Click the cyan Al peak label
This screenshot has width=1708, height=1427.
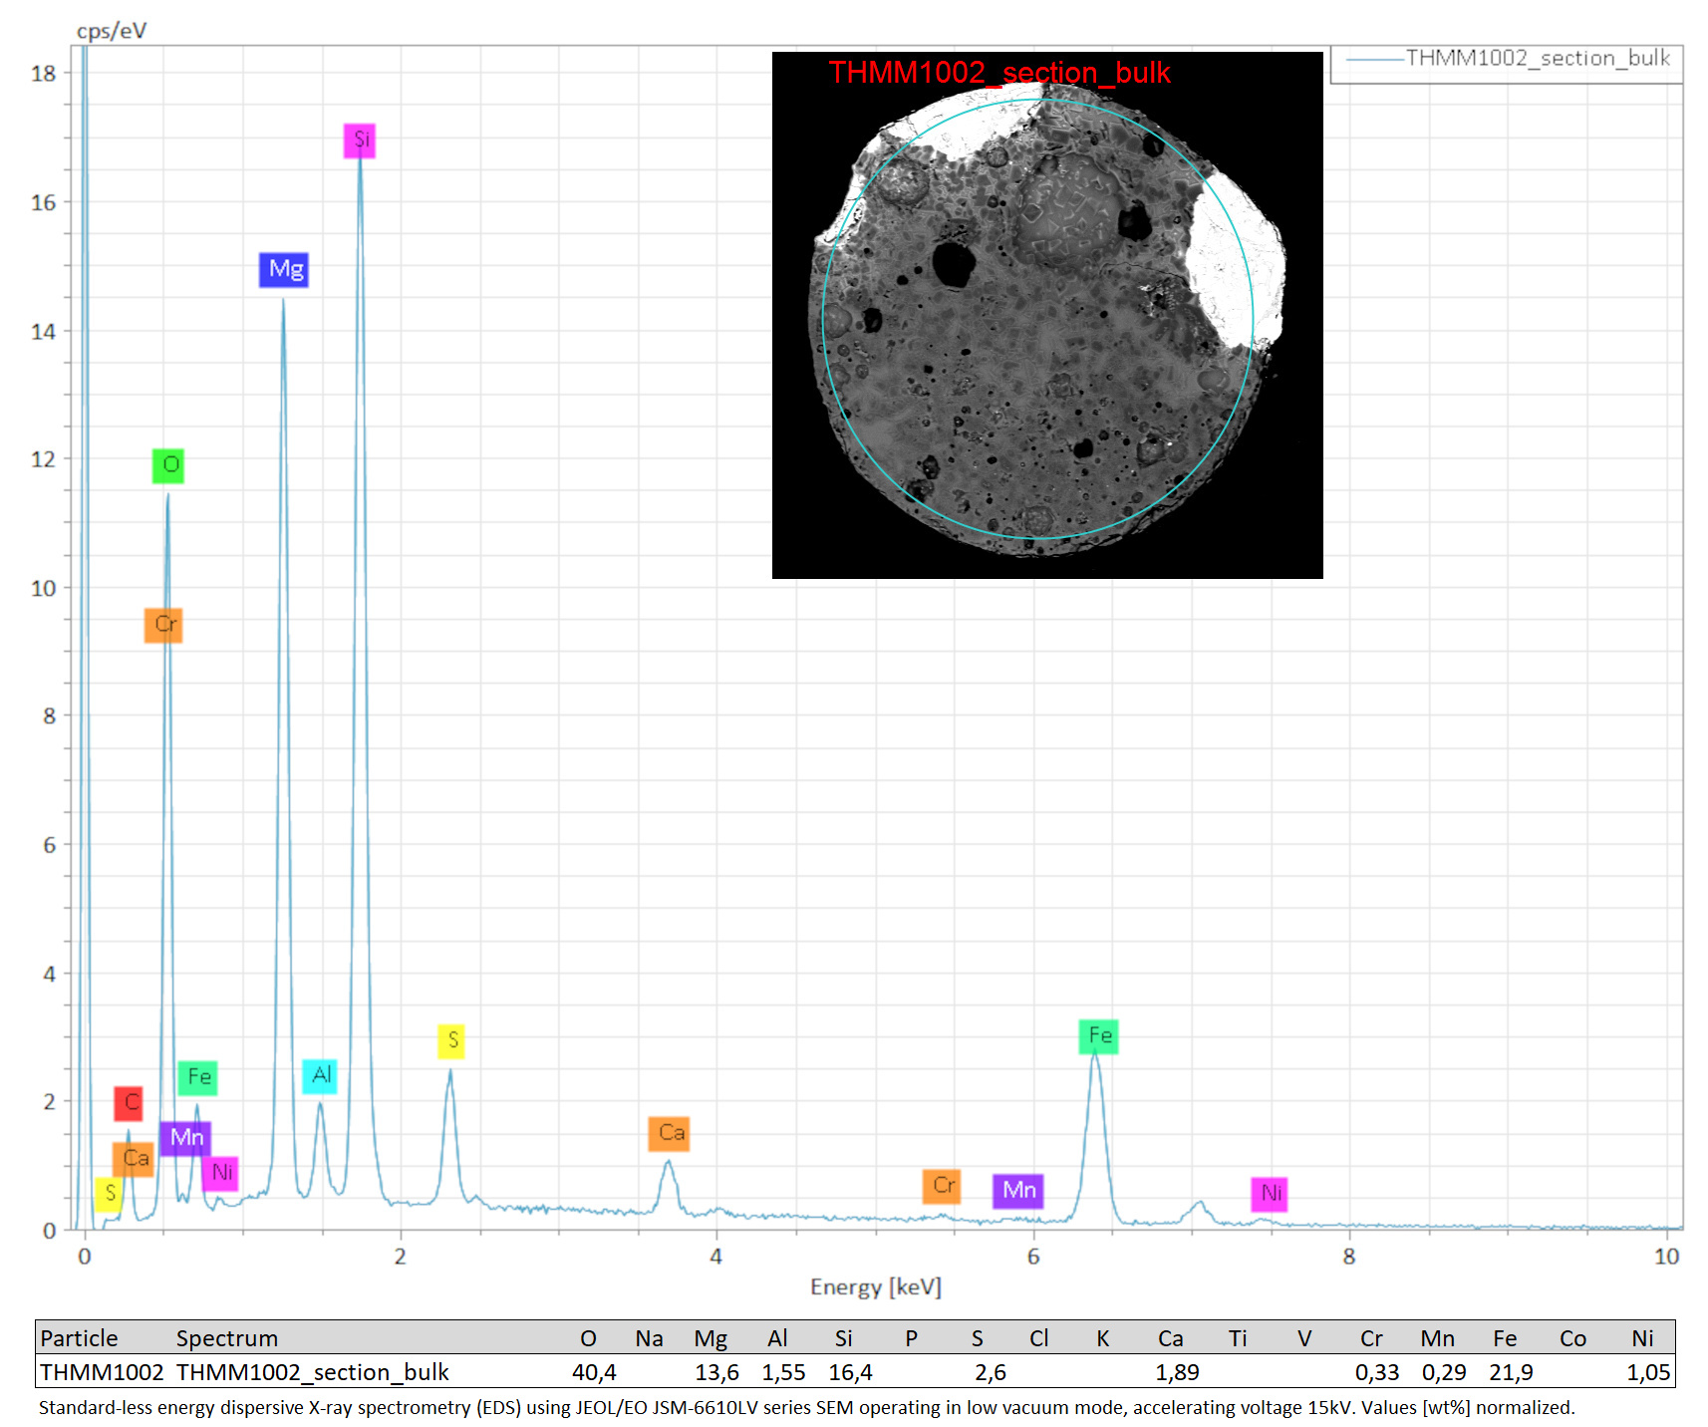(320, 1076)
